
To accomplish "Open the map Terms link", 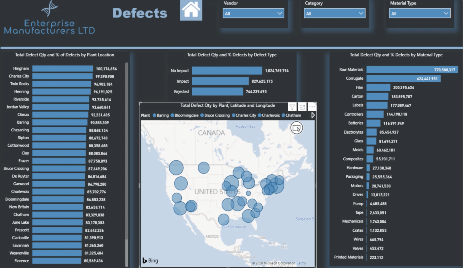I will pos(301,263).
